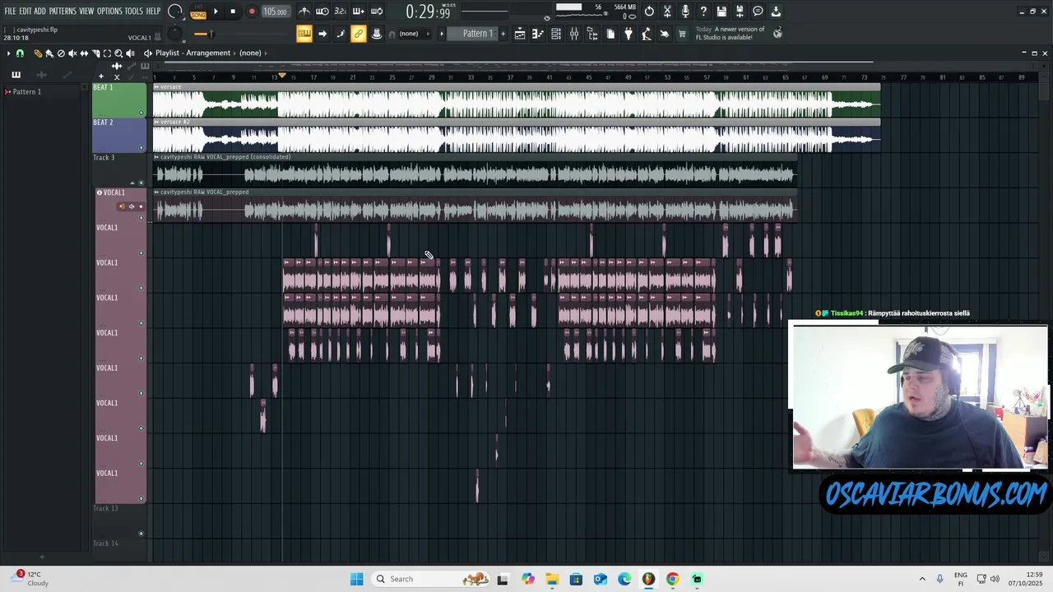The height and width of the screenshot is (592, 1053).
Task: Open the playlist options arrow menu
Action: coord(8,53)
